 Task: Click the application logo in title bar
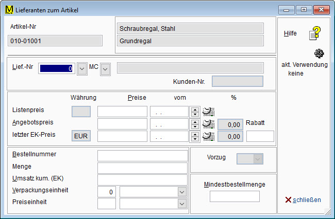coord(9,10)
